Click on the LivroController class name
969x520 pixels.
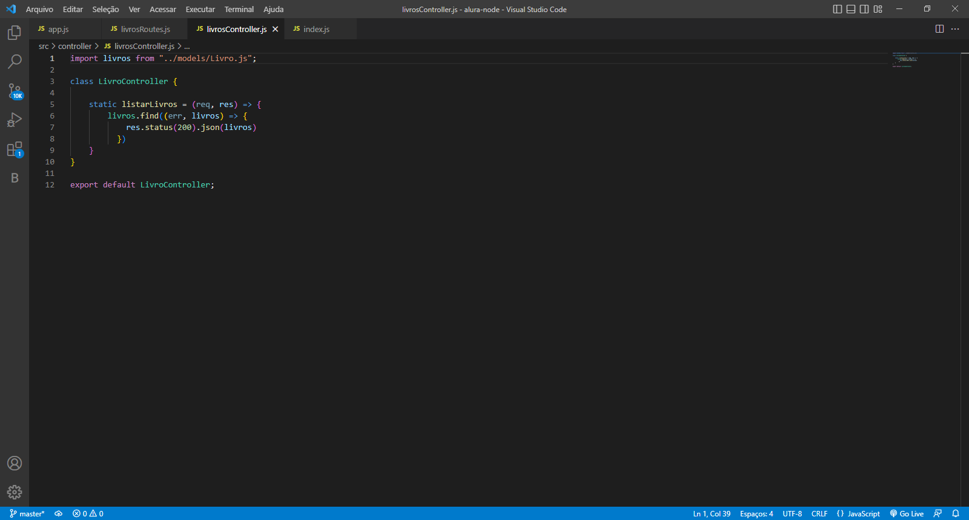point(133,82)
